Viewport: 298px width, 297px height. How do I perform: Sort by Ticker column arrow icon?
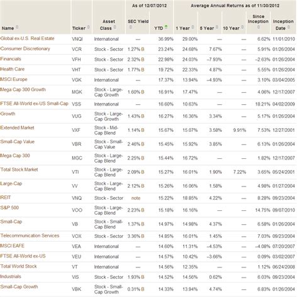click(89, 27)
